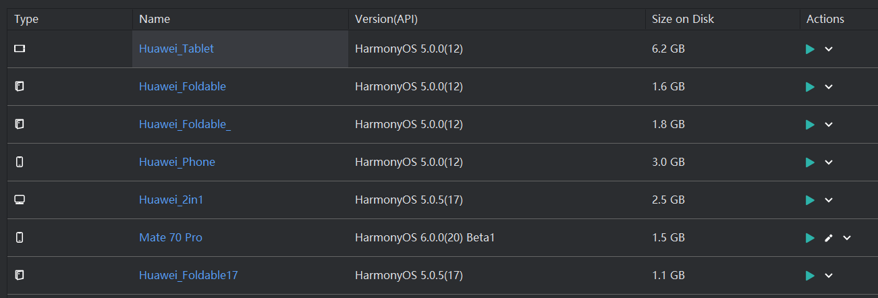The height and width of the screenshot is (298, 878).
Task: Click the Size on Disk column header
Action: tap(682, 19)
